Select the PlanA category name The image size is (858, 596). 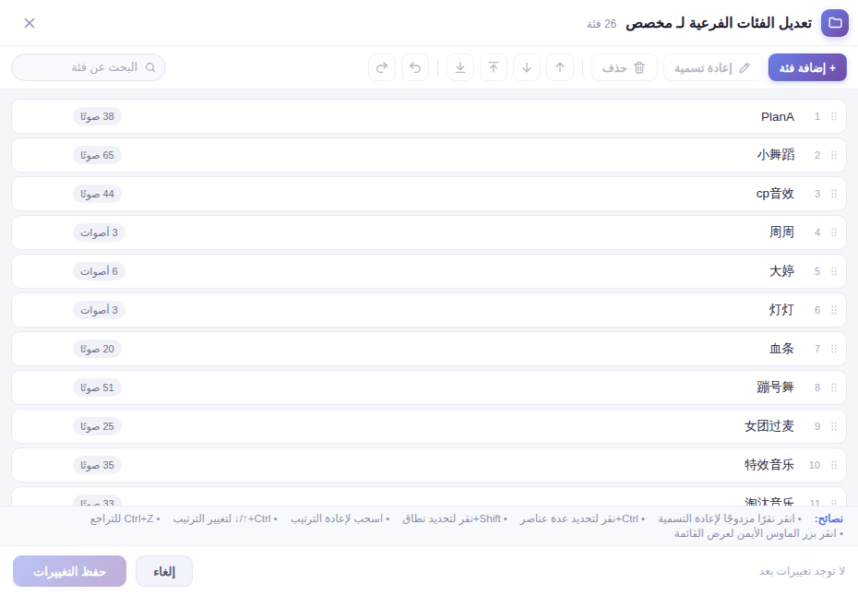point(778,116)
